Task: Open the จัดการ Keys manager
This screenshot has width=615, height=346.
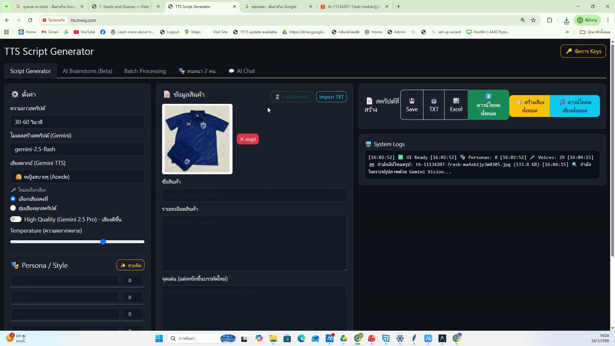Action: (583, 51)
